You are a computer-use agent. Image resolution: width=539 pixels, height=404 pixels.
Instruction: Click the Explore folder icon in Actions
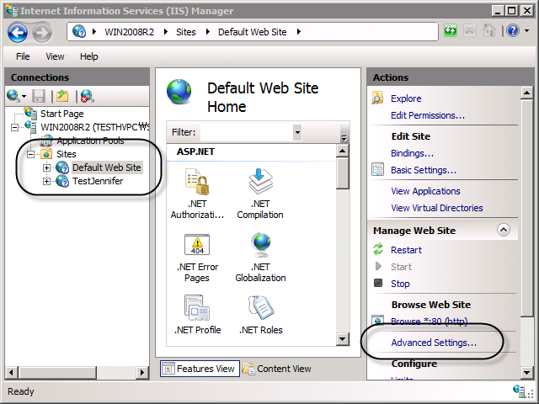pos(378,98)
